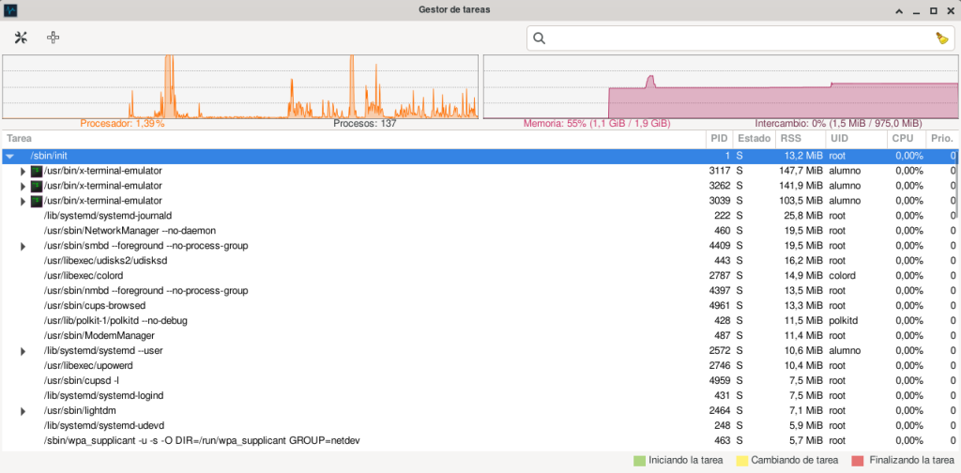The height and width of the screenshot is (473, 961).
Task: Expand the smbd process children
Action: point(23,246)
